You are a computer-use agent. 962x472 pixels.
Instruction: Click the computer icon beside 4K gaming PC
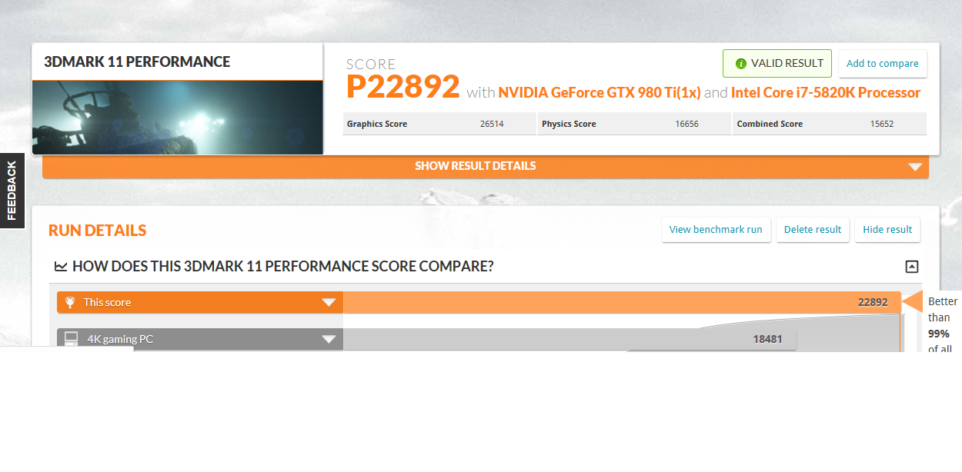(71, 338)
